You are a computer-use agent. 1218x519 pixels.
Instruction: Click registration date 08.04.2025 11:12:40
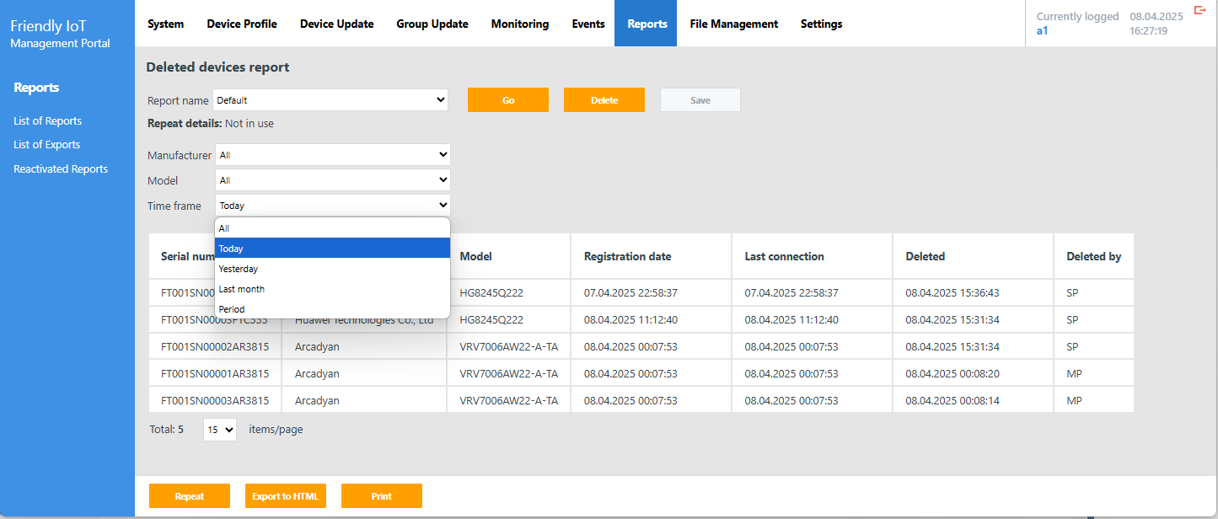pyautogui.click(x=631, y=320)
